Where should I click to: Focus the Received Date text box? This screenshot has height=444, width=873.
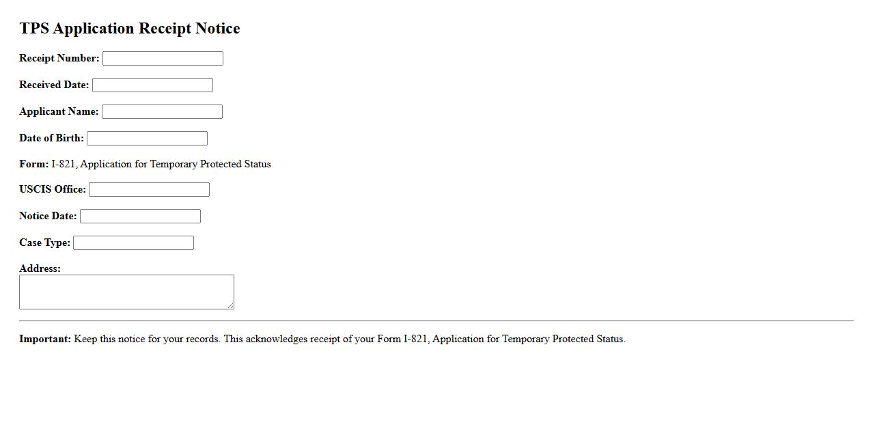(152, 85)
